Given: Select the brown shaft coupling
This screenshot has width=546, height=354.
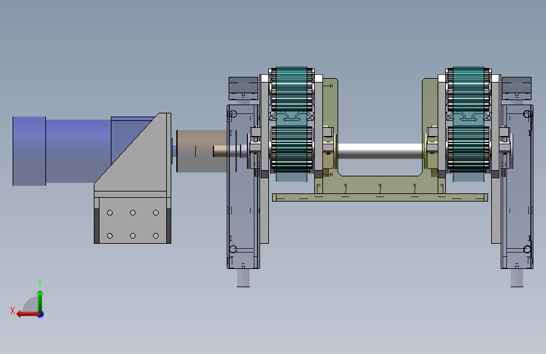Looking at the screenshot, I should click(x=202, y=151).
